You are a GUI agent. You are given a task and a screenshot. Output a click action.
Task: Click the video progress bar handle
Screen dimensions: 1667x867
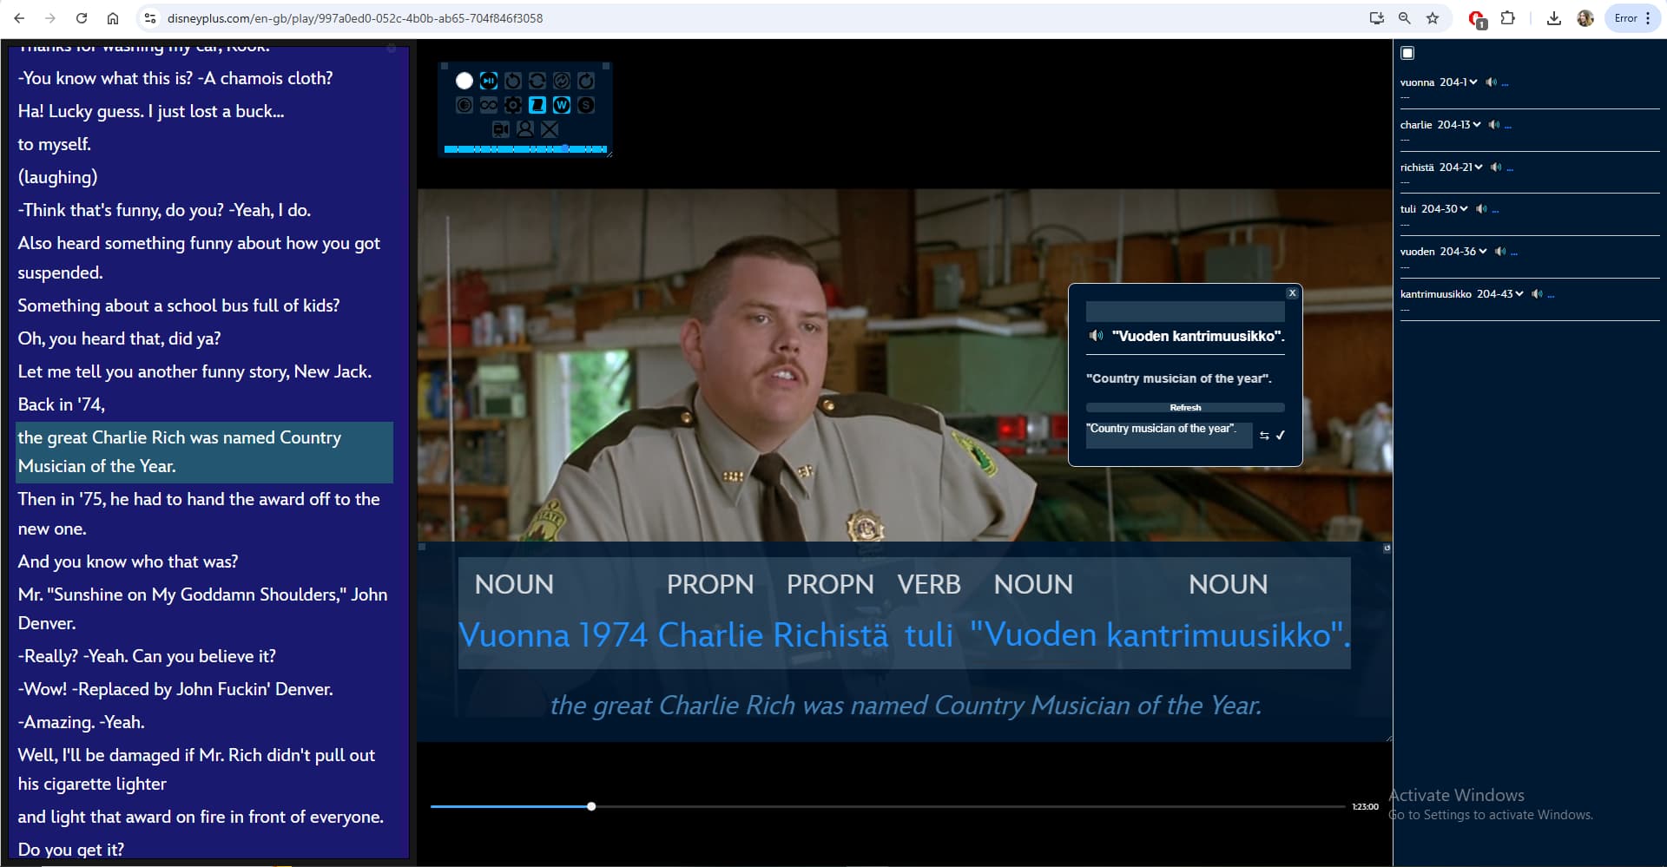(591, 806)
